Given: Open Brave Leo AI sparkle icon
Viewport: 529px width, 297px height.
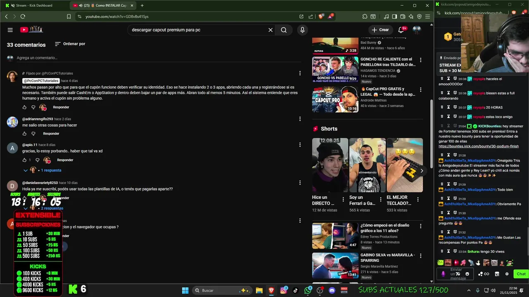Looking at the screenshot, I should (411, 16).
